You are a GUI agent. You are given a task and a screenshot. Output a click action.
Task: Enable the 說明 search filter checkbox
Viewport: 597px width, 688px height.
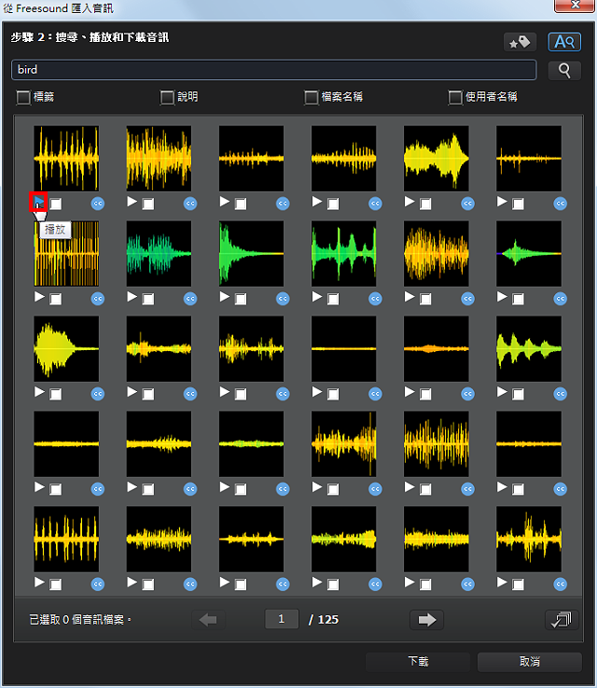point(167,97)
